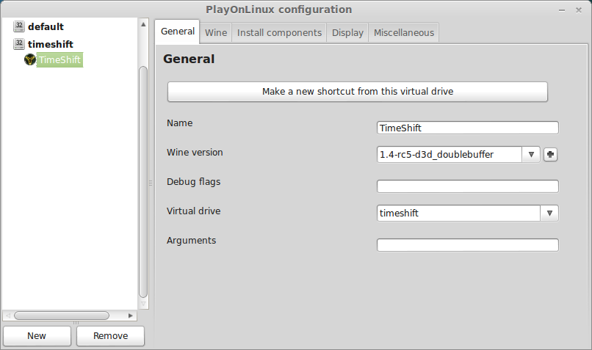The width and height of the screenshot is (592, 350).
Task: Click the General heading text
Action: coord(189,59)
